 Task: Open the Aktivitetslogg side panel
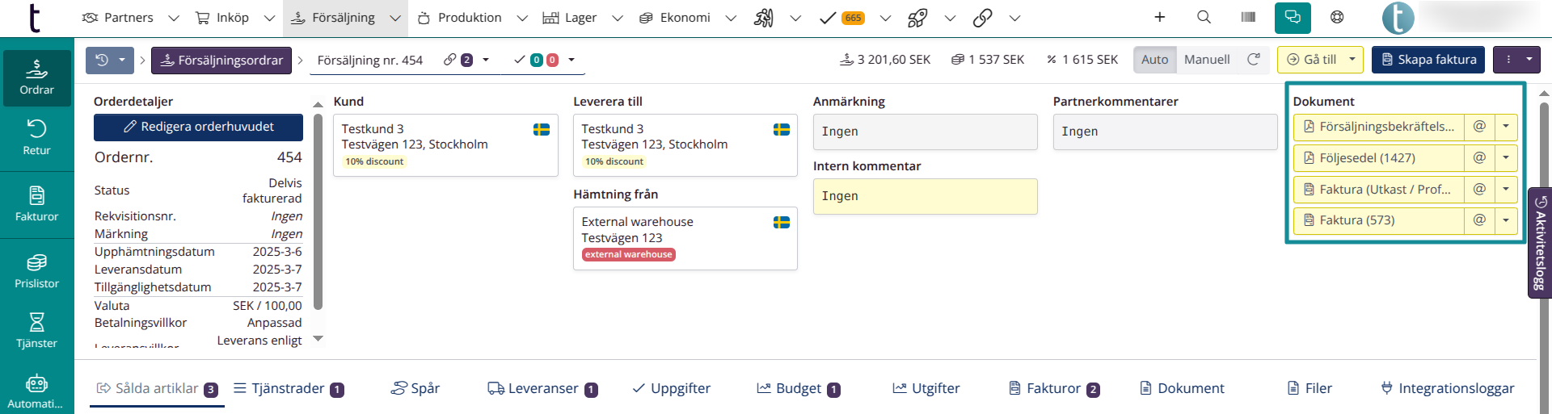coord(1540,243)
